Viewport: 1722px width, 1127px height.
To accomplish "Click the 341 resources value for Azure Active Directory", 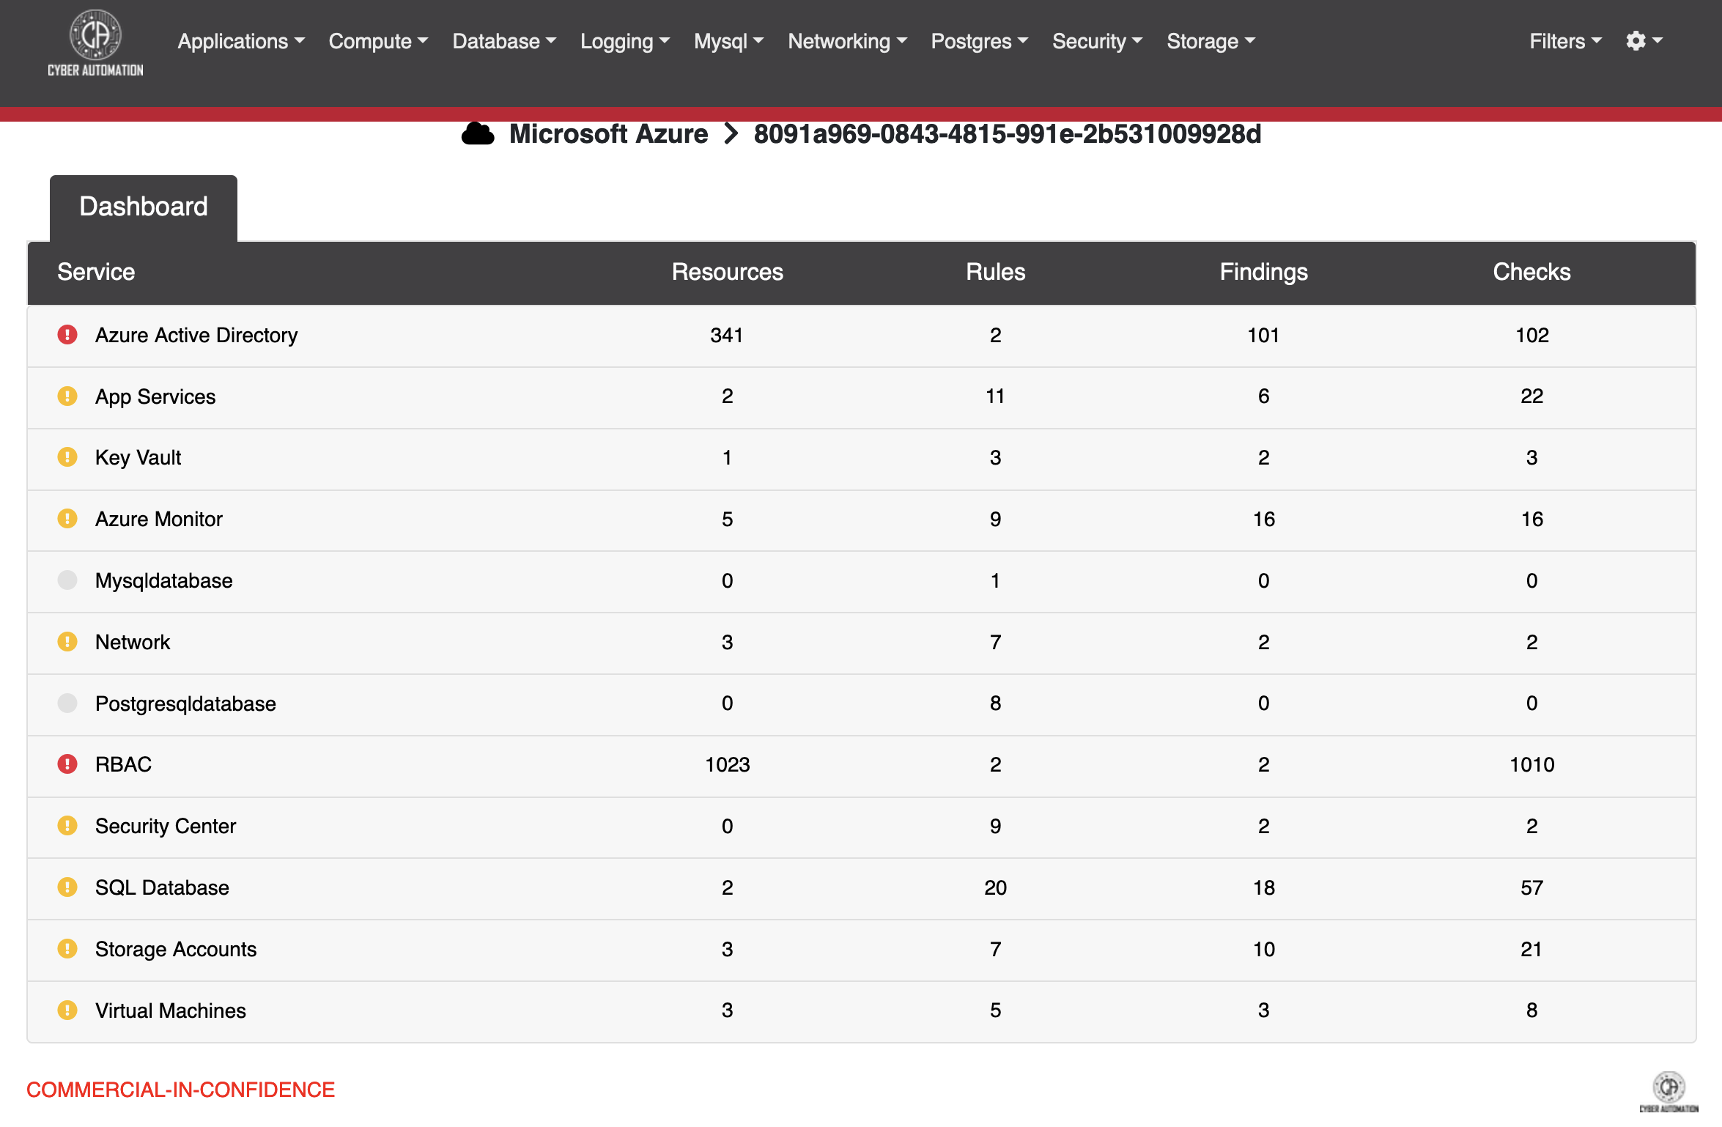I will tap(727, 335).
